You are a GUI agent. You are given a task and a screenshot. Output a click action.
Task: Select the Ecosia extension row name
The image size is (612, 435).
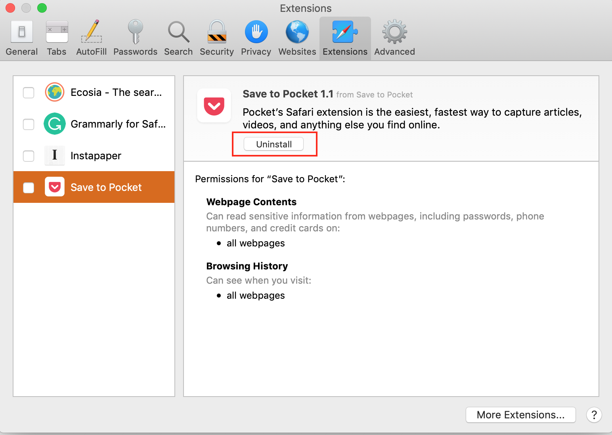point(116,92)
